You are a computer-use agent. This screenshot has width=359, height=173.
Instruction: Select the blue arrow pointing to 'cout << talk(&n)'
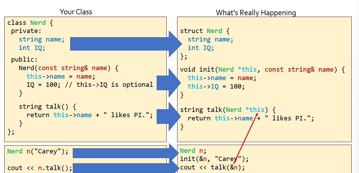pyautogui.click(x=126, y=168)
